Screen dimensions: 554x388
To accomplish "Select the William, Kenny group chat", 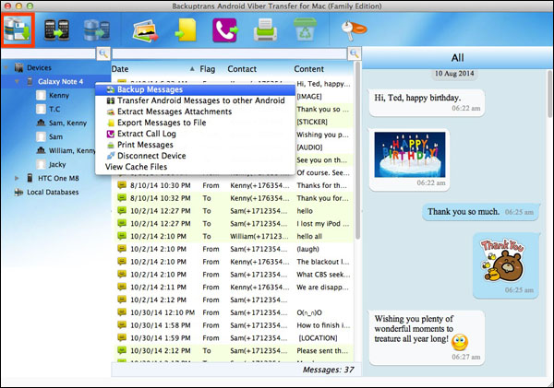I will [72, 150].
